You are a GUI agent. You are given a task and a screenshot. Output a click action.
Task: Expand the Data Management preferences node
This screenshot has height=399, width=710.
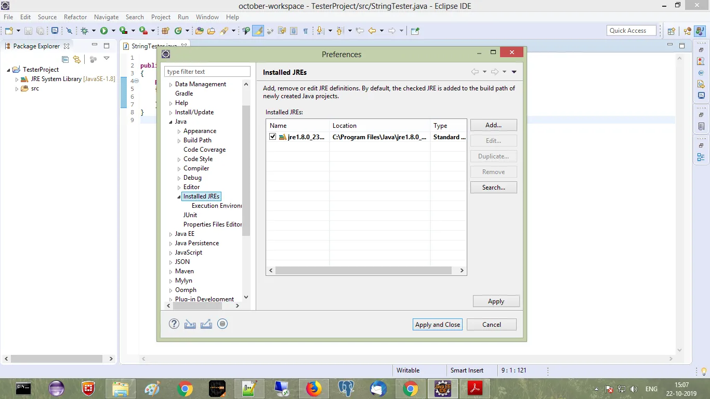pyautogui.click(x=170, y=85)
